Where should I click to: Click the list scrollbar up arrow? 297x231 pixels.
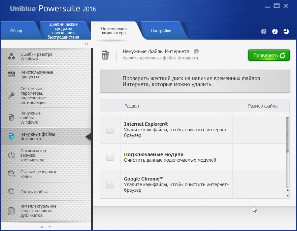(288, 190)
